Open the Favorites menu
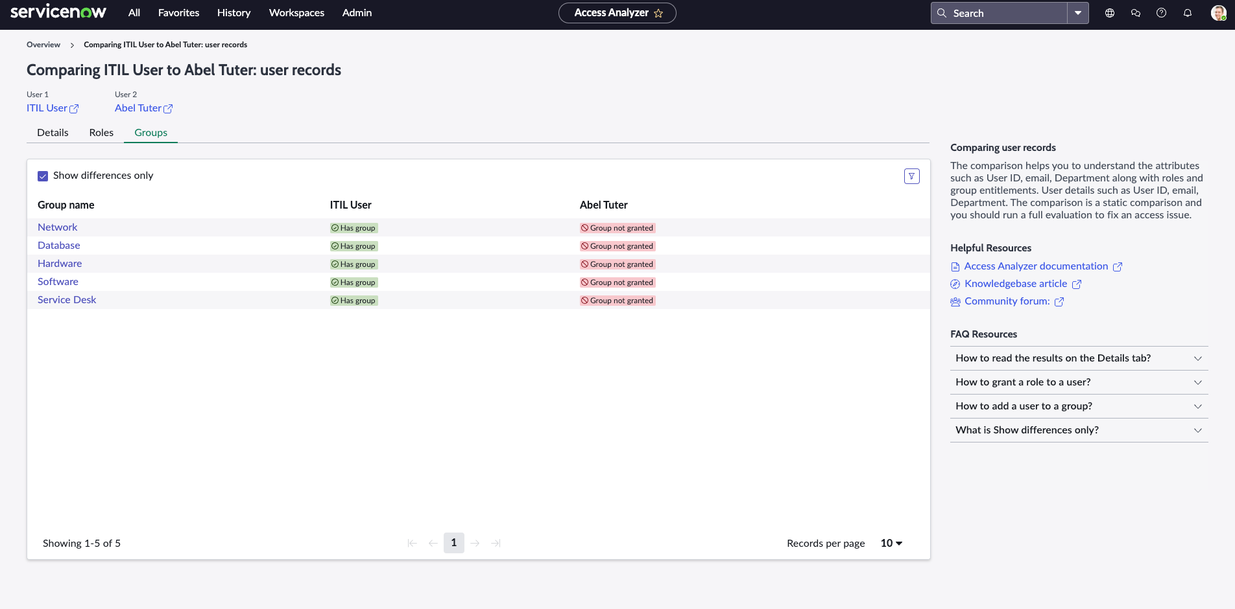The image size is (1235, 609). pyautogui.click(x=179, y=13)
